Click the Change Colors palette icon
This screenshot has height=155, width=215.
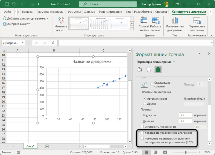pyautogui.click(x=61, y=21)
